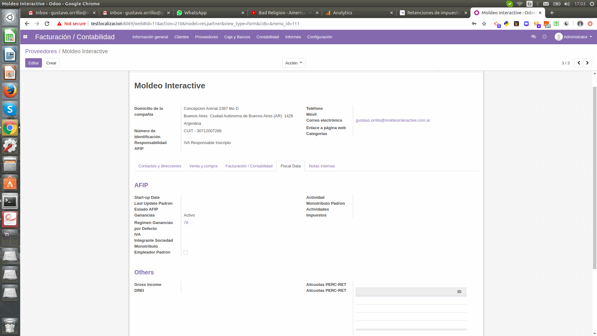Open the Administrator user menu
Screen dimensions: 597x336
[573, 37]
